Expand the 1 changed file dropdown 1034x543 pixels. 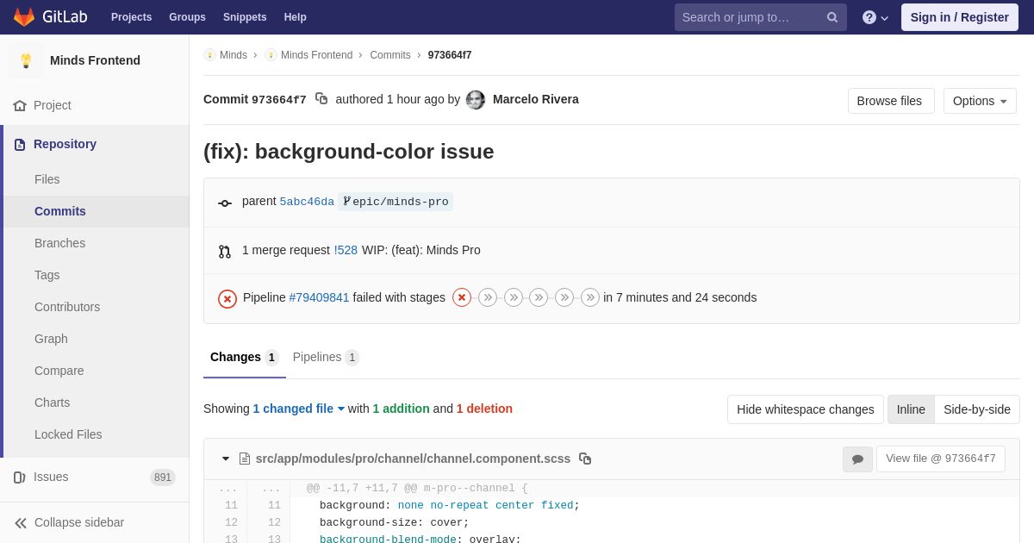298,409
